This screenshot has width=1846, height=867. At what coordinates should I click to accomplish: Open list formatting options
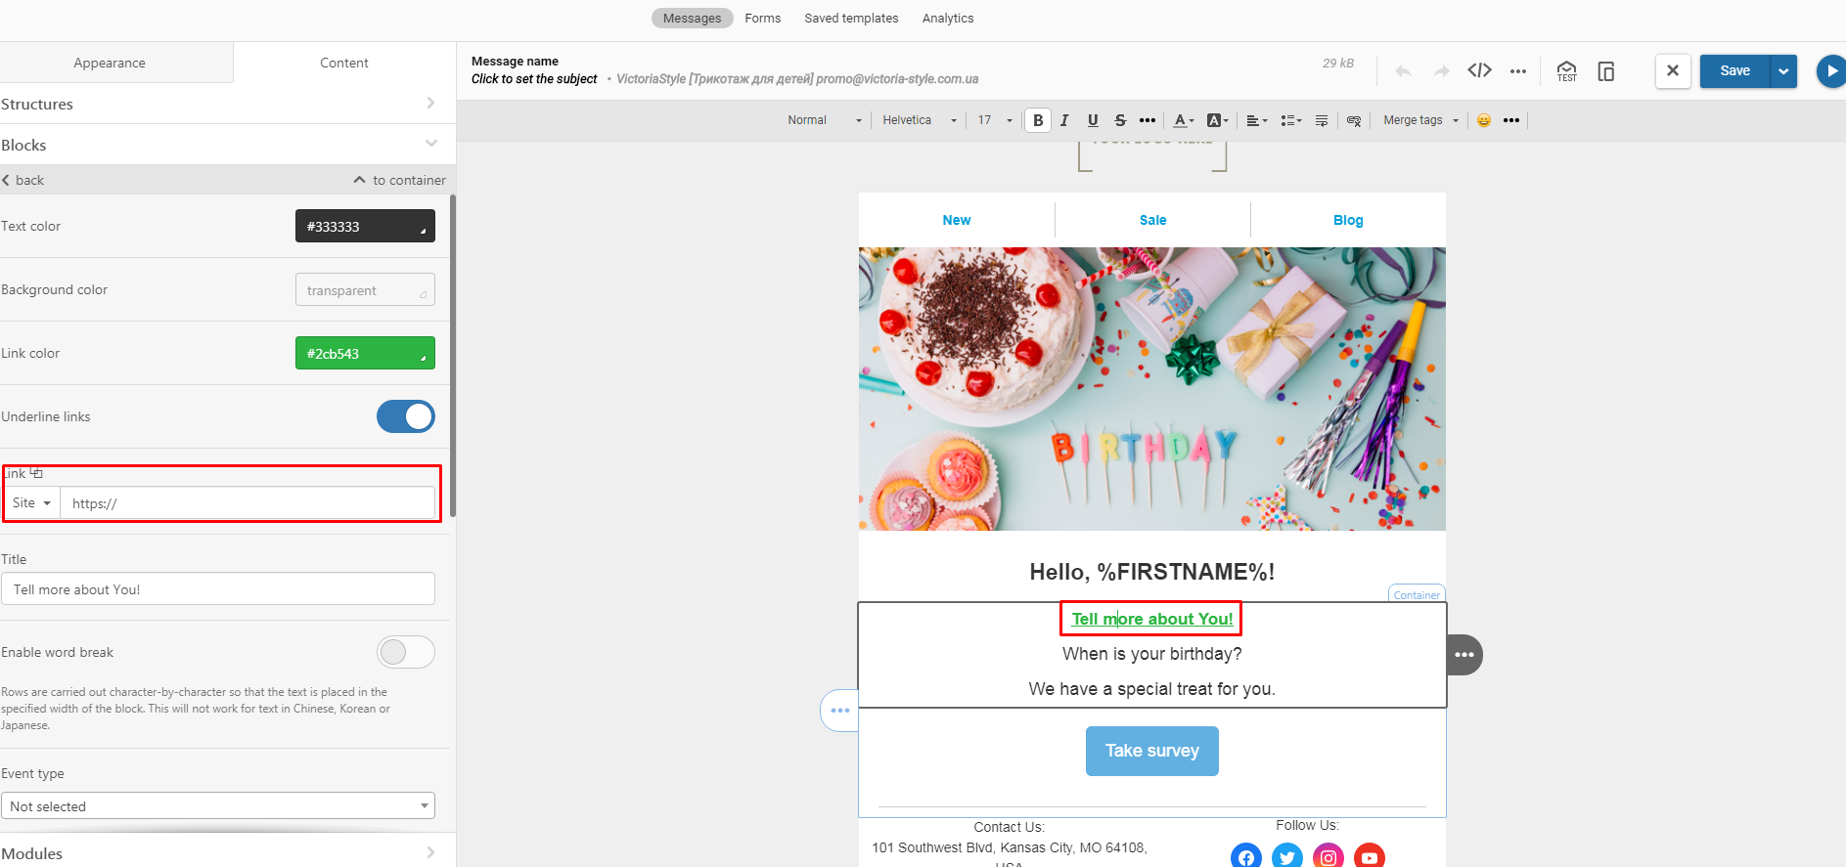coord(1291,120)
